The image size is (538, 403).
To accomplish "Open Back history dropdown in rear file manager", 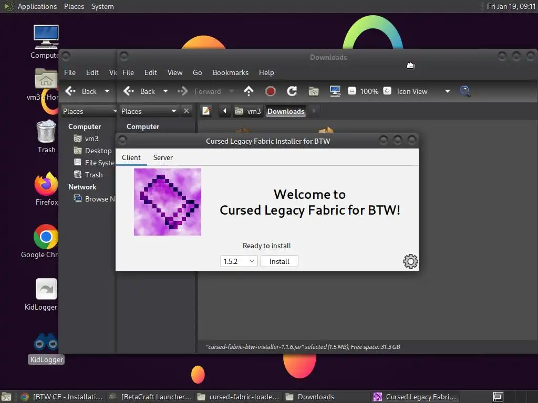I will [x=107, y=91].
